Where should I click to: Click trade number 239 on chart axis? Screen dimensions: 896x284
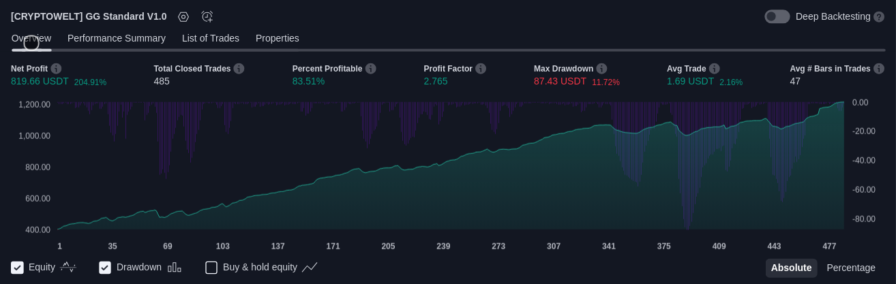point(443,247)
